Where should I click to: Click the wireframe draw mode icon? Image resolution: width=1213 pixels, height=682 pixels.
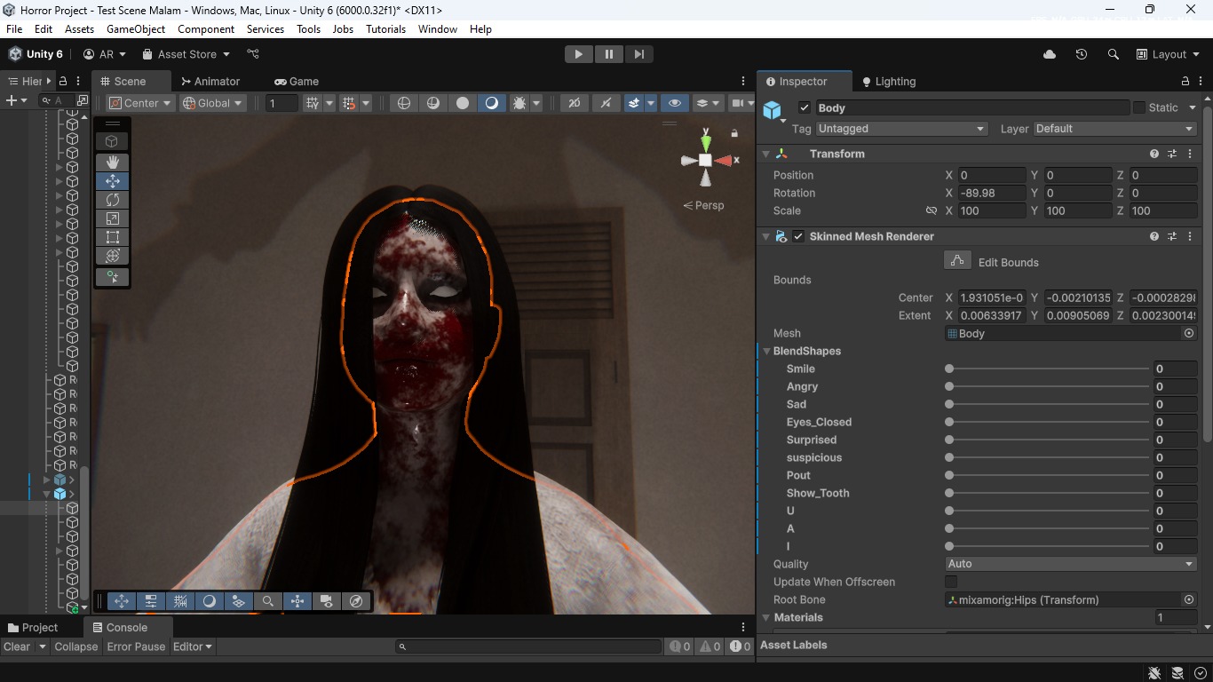click(x=404, y=103)
